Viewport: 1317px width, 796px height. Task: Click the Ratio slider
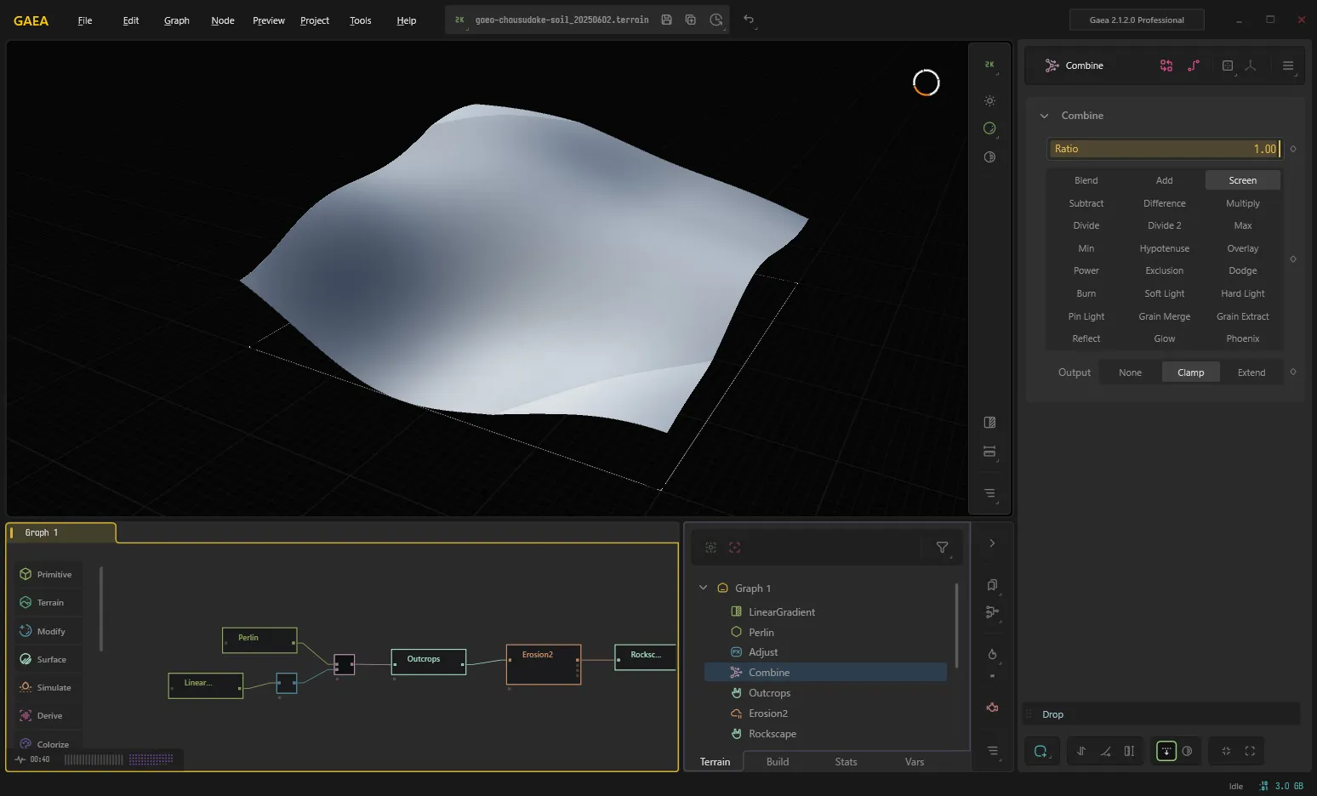[x=1165, y=149]
